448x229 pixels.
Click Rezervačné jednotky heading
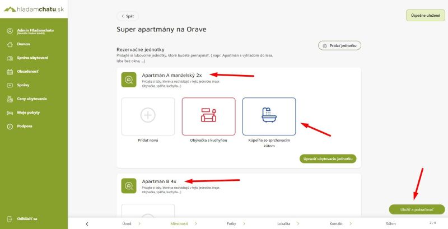(141, 50)
